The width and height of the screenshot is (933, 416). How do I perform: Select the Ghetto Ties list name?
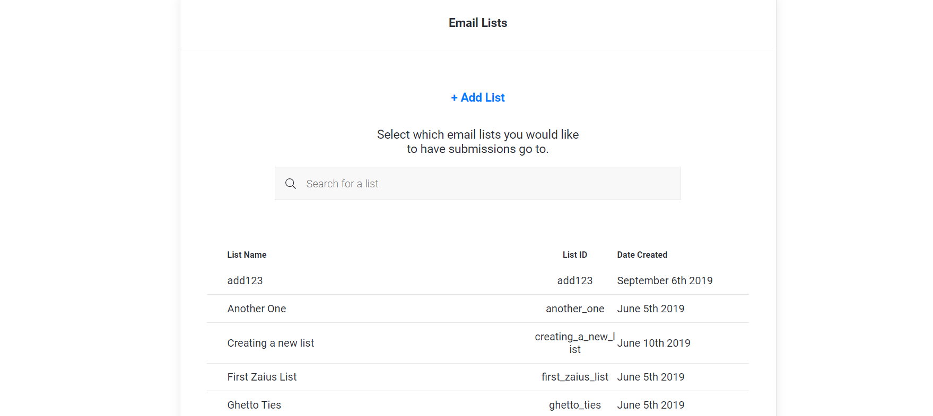(254, 405)
